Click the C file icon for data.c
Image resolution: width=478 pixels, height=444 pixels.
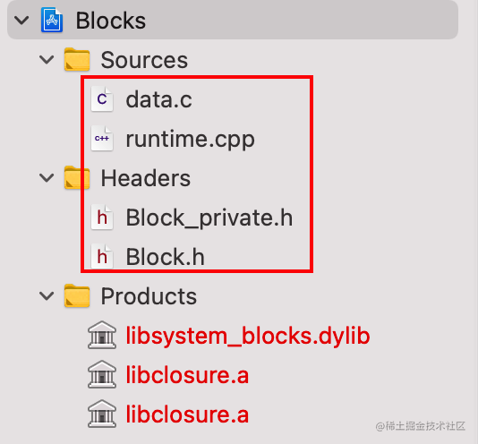point(102,99)
